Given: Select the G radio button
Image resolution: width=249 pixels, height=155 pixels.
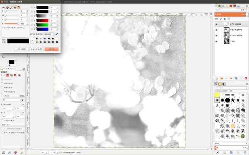Looking at the screenshot, I should (32, 25).
